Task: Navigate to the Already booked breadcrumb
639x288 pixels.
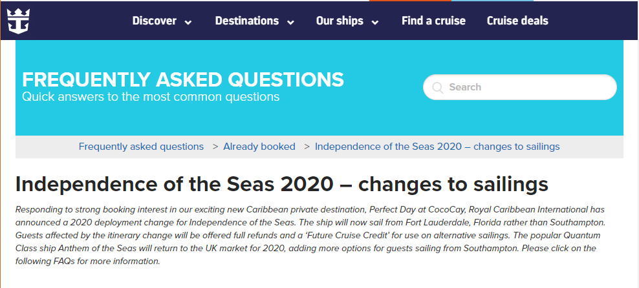Action: click(259, 147)
